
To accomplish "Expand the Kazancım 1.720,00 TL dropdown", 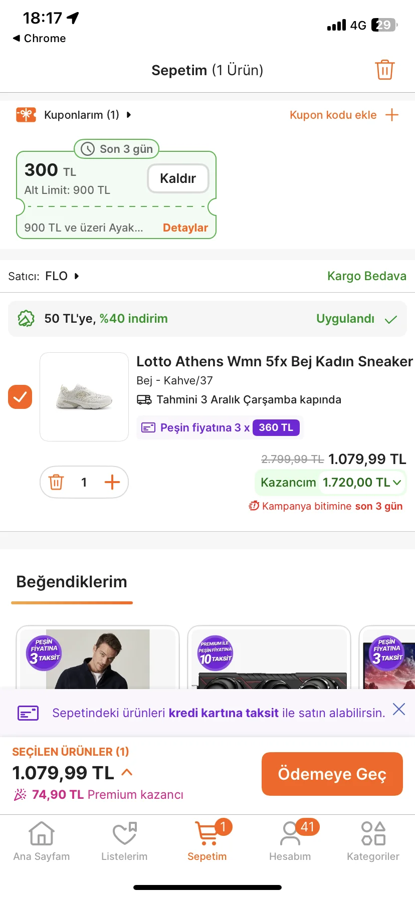I will tap(397, 483).
